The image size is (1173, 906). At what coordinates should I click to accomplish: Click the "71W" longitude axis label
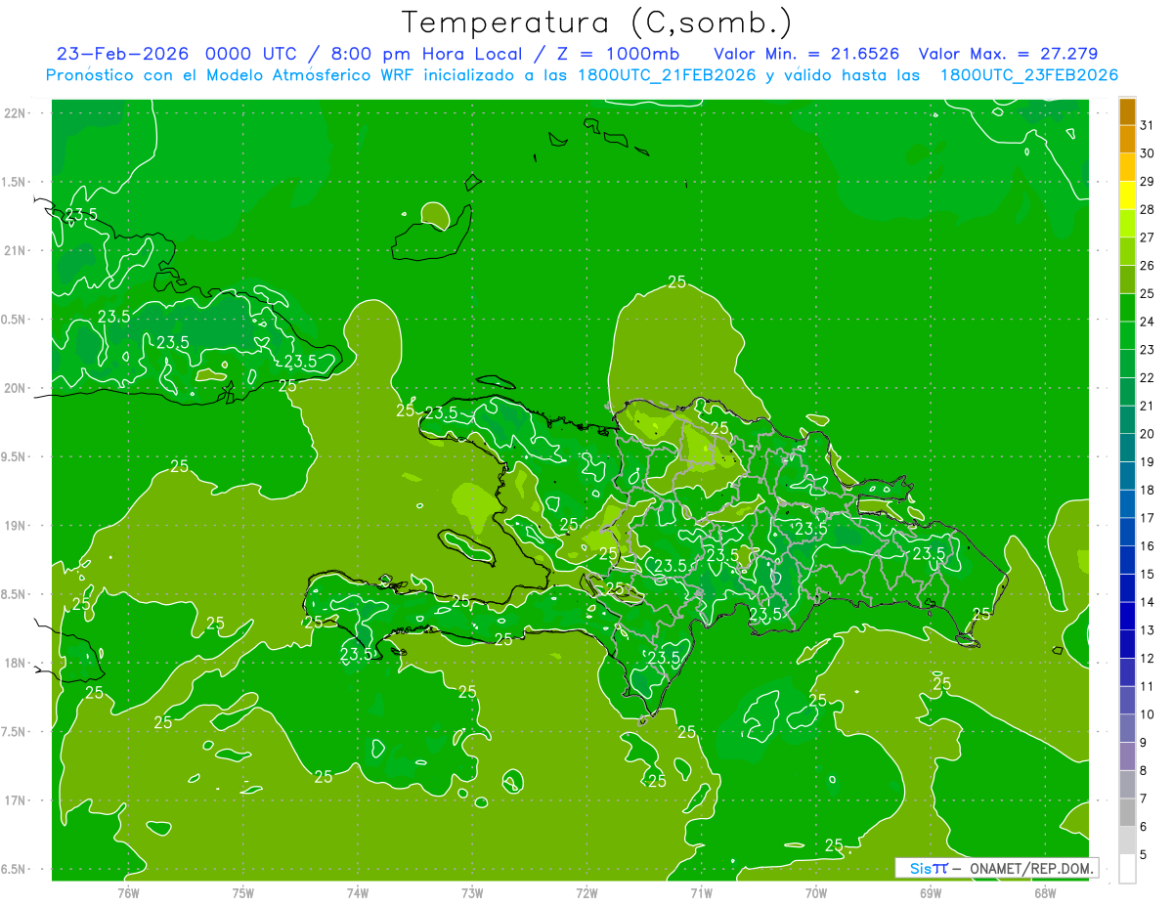pyautogui.click(x=701, y=892)
